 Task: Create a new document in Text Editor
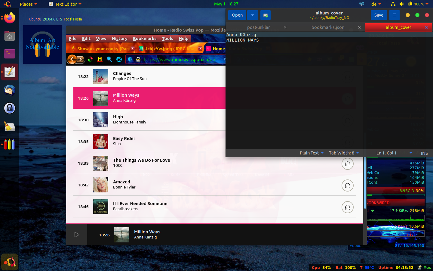[266, 15]
